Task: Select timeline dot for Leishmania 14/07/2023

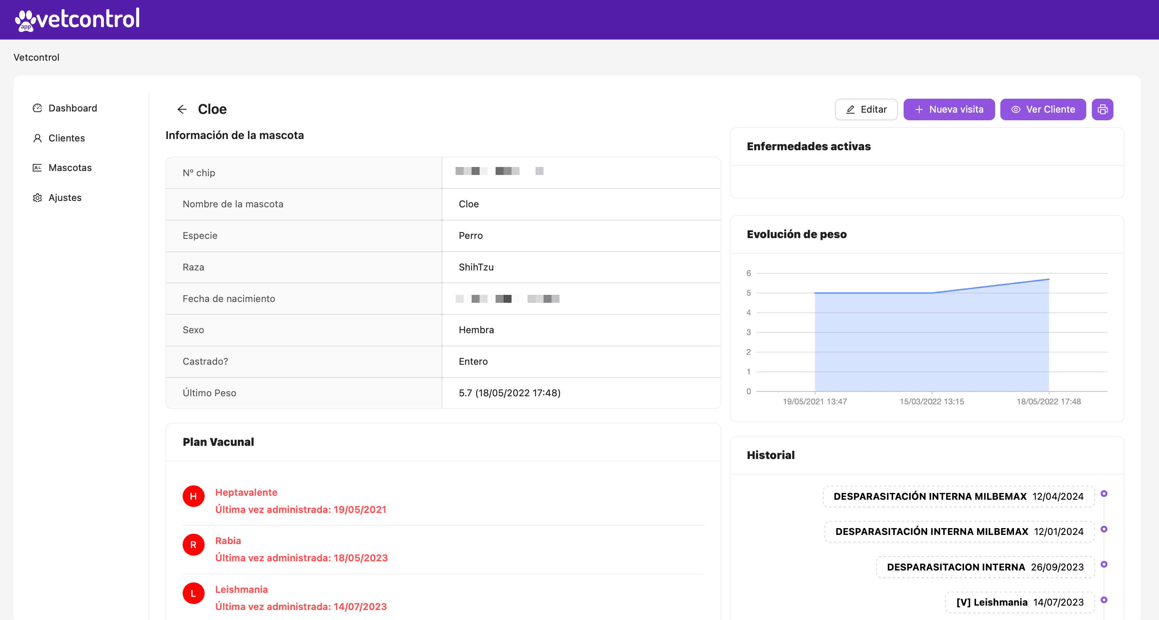Action: click(1104, 600)
